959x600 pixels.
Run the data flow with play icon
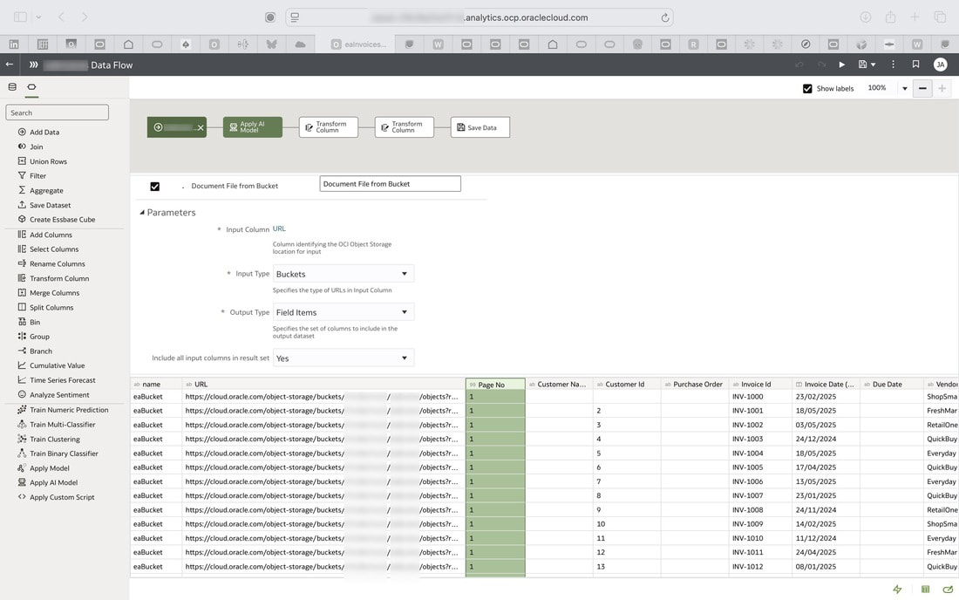point(841,65)
